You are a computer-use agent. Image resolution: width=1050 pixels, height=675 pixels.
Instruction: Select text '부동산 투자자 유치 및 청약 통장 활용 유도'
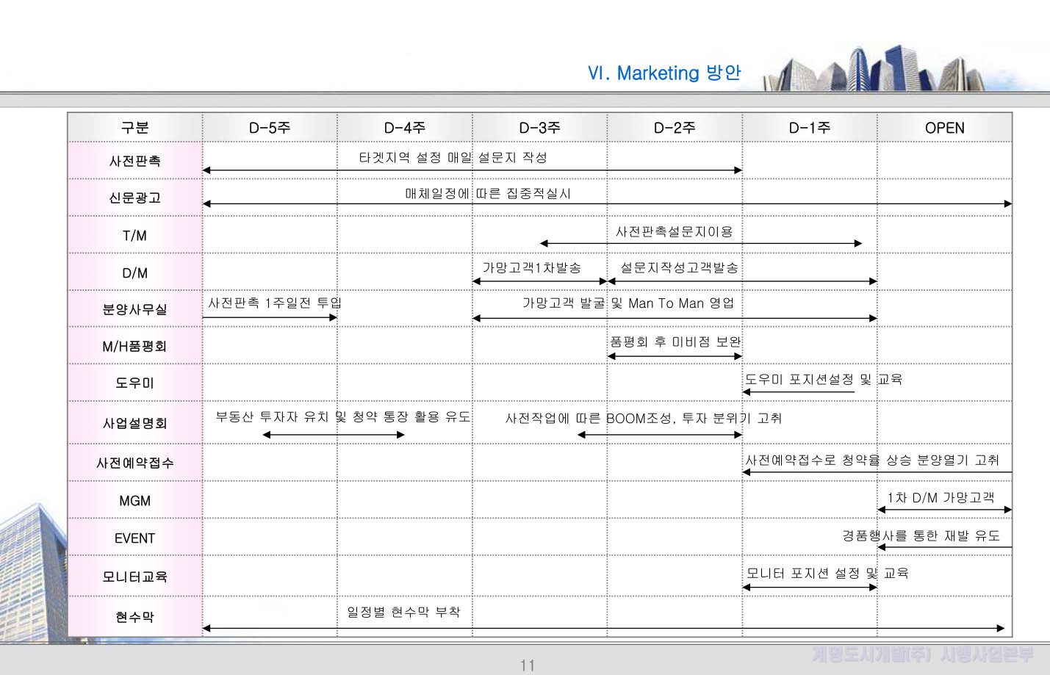tap(343, 416)
